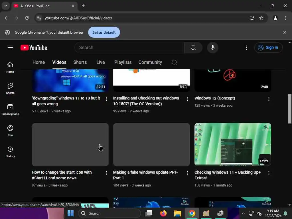Viewport: 292px width, 219px height.
Task: Start voice search with the microphone
Action: pyautogui.click(x=212, y=48)
